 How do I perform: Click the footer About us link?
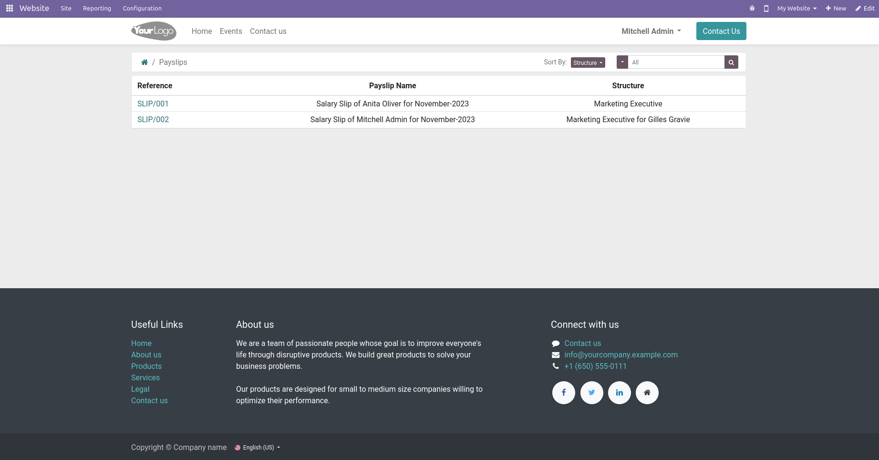tap(146, 355)
